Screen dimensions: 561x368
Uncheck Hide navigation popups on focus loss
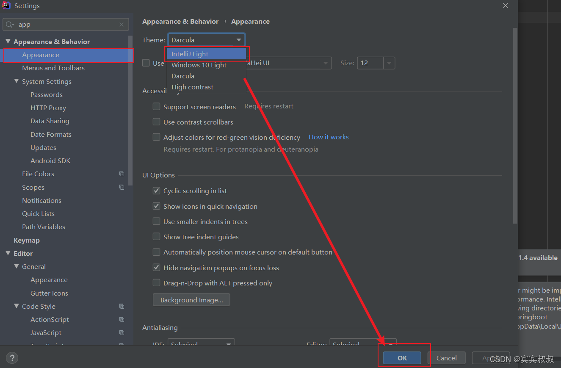coord(157,268)
